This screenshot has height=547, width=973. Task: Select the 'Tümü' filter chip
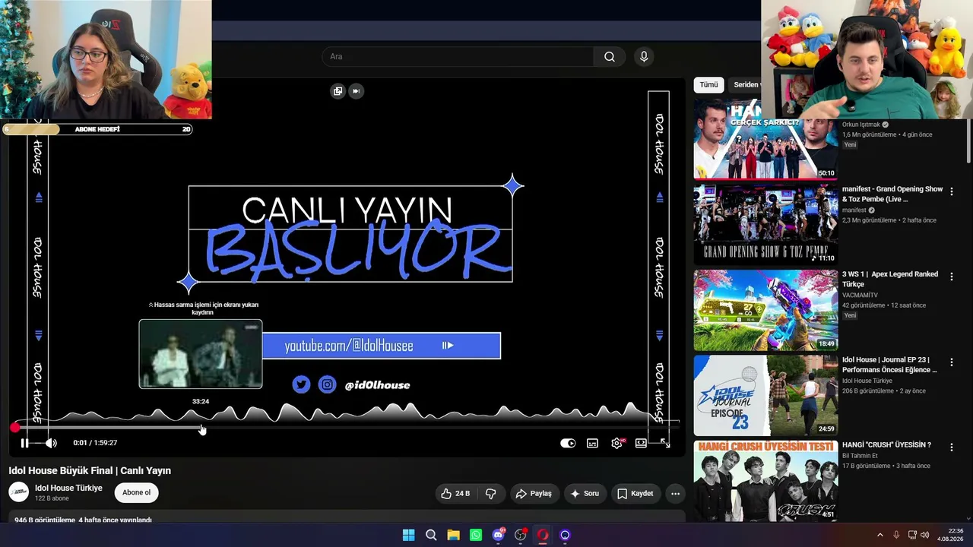(x=708, y=85)
